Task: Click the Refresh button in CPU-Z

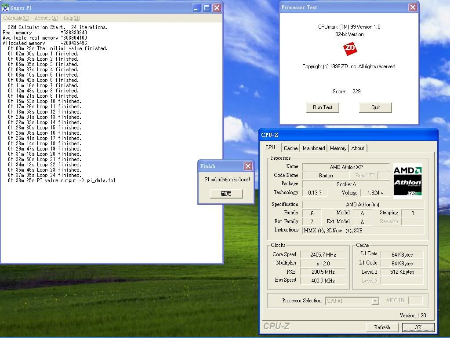Action: (382, 327)
